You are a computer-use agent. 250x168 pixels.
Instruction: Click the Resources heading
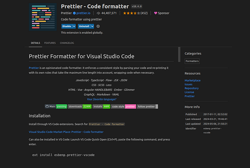point(192,73)
